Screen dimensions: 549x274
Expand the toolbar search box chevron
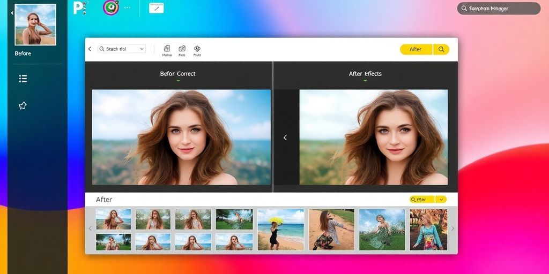(x=142, y=49)
